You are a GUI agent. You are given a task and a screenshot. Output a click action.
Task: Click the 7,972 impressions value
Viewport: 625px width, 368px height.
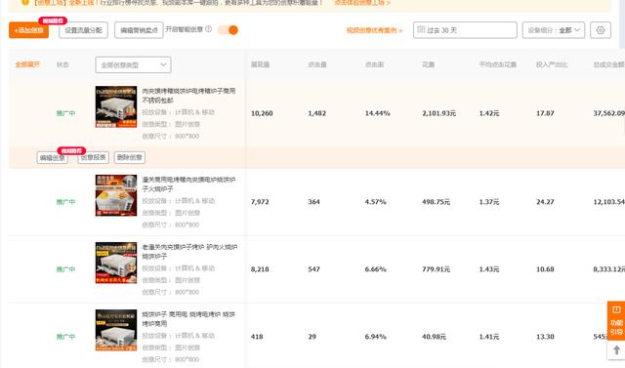coord(260,202)
